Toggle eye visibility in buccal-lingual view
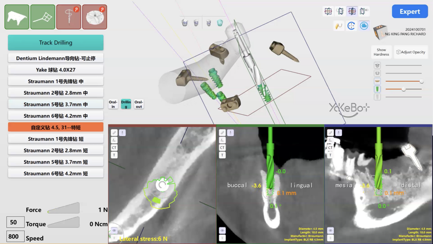 pyautogui.click(x=222, y=231)
